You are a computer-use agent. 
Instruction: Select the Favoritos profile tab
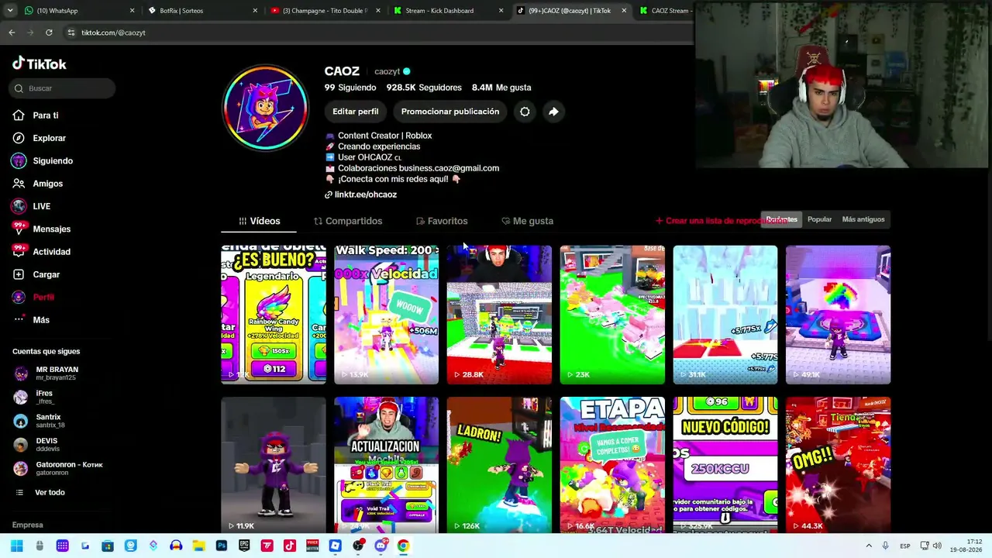(442, 221)
